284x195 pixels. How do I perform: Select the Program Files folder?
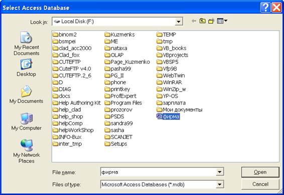click(123, 103)
